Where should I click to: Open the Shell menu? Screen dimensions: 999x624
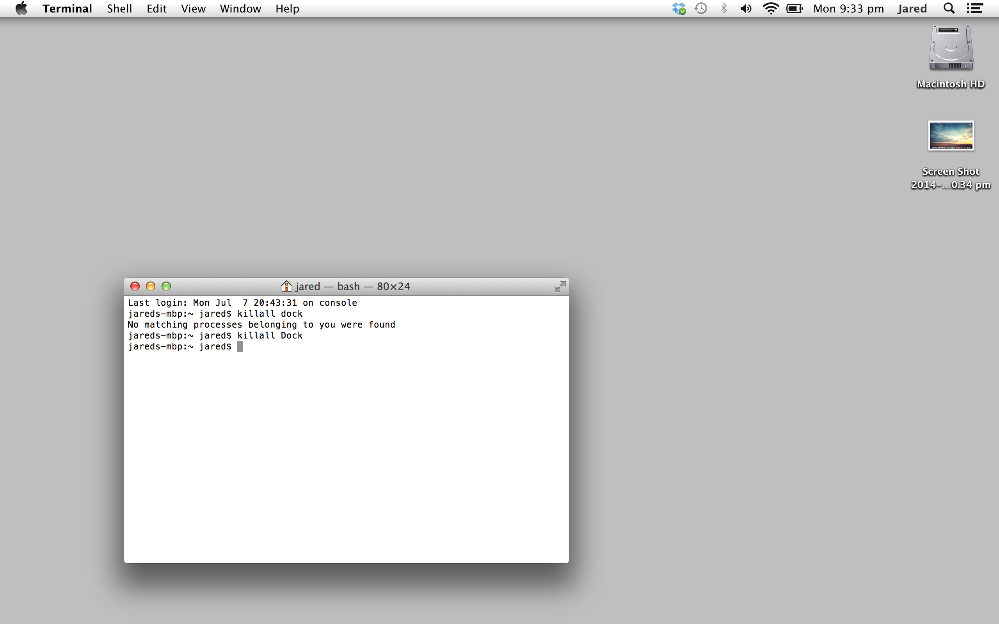119,9
